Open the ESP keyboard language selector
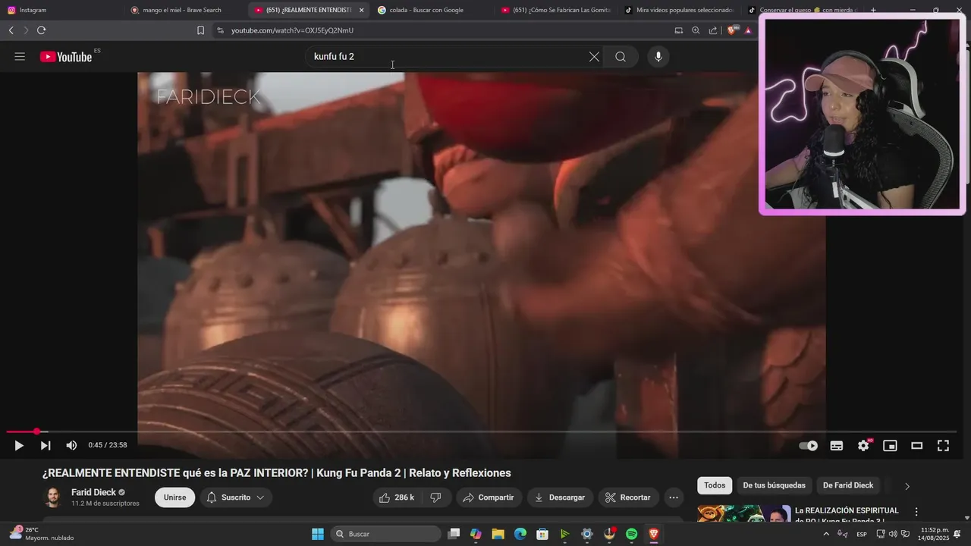The width and height of the screenshot is (971, 546). [862, 534]
